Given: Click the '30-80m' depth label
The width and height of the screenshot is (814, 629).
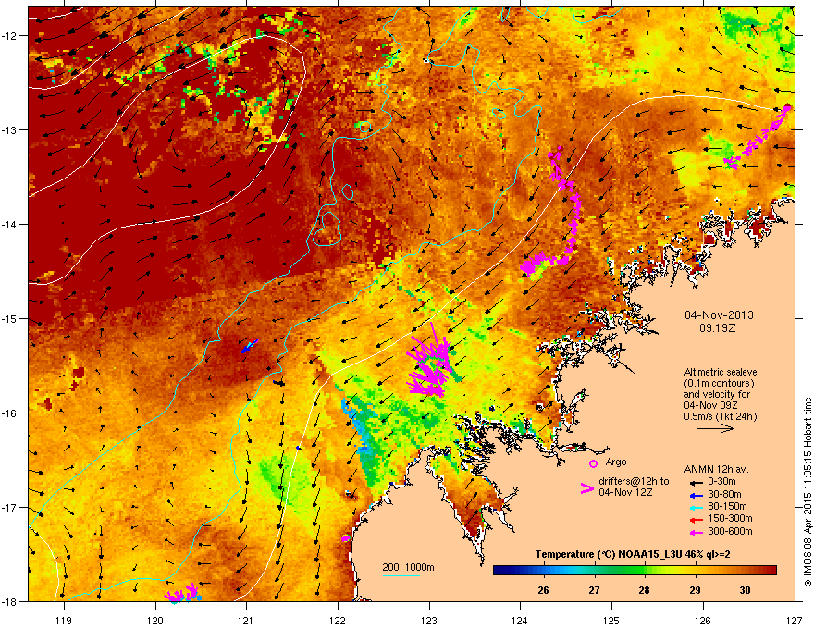Looking at the screenshot, I should click(724, 495).
